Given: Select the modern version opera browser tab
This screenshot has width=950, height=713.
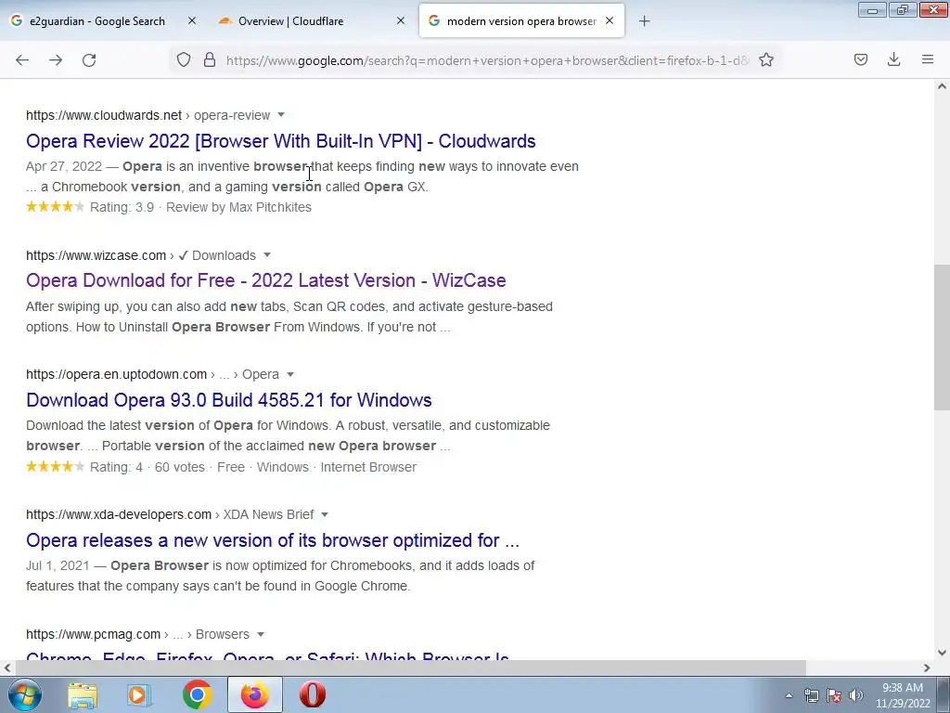Looking at the screenshot, I should coord(521,21).
